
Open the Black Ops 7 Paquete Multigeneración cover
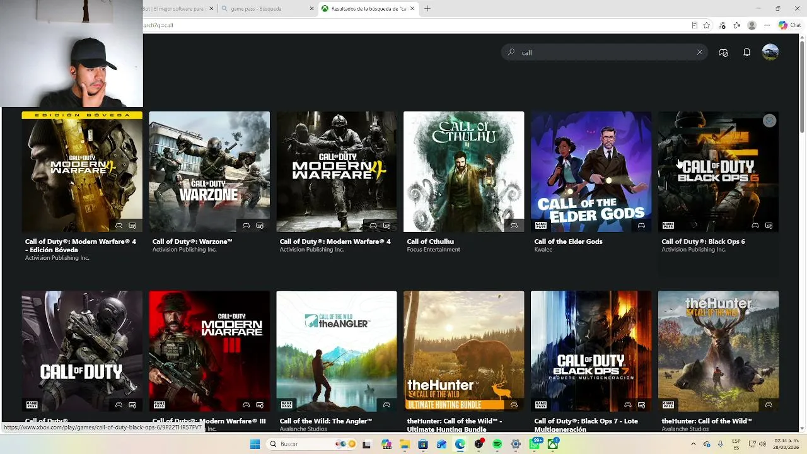(591, 351)
